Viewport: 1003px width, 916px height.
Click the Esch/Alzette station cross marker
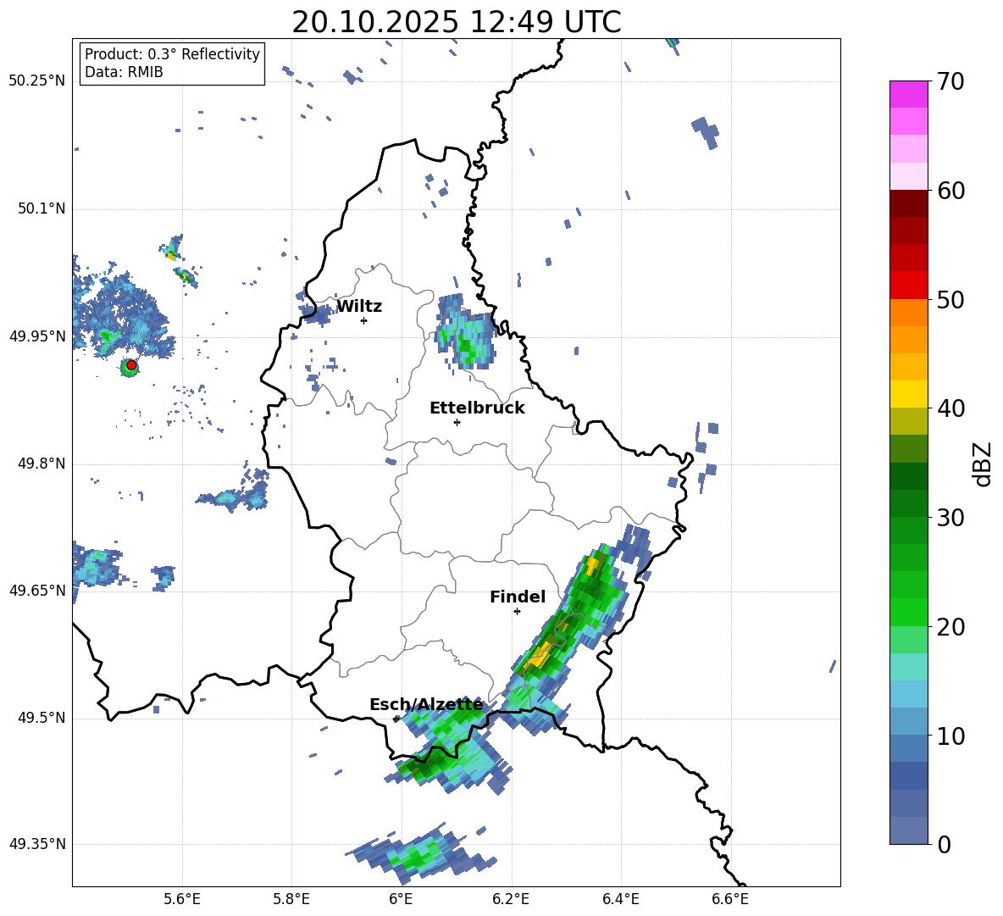pos(396,719)
